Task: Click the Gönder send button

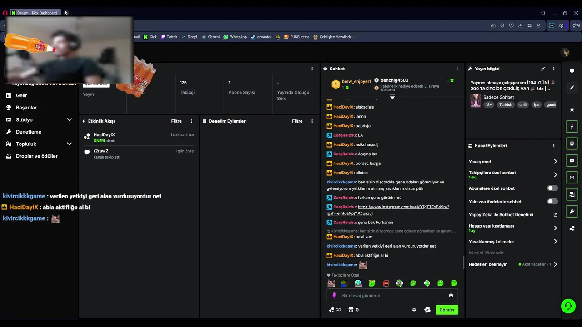Action: point(447,310)
